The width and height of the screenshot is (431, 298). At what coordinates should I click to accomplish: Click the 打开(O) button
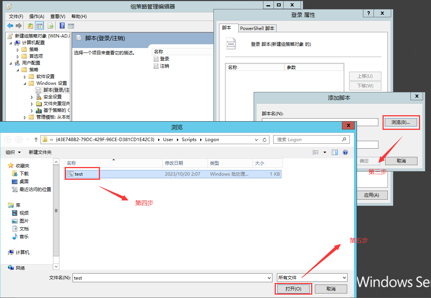[x=293, y=289]
